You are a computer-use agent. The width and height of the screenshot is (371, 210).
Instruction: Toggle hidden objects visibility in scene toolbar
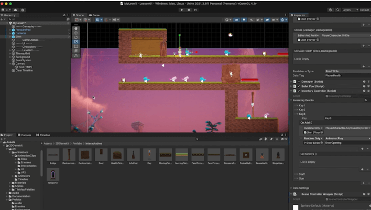point(267,20)
